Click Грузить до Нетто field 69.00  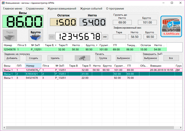pos(122,22)
